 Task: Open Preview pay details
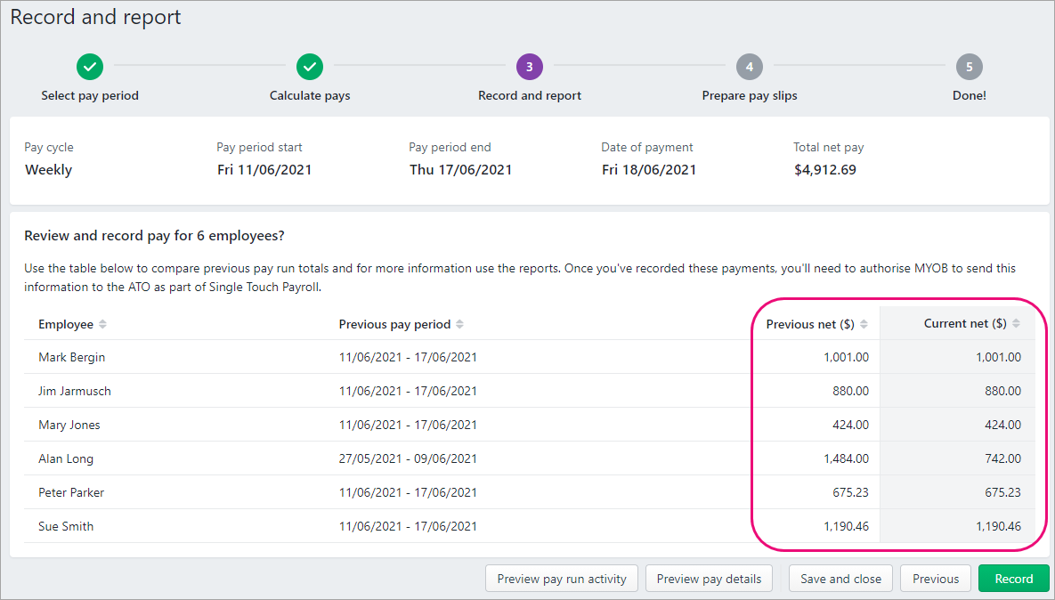point(709,579)
